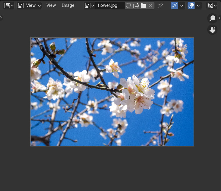The width and height of the screenshot is (221, 191).
Task: Toggle the fake user shield icon
Action: pyautogui.click(x=128, y=6)
